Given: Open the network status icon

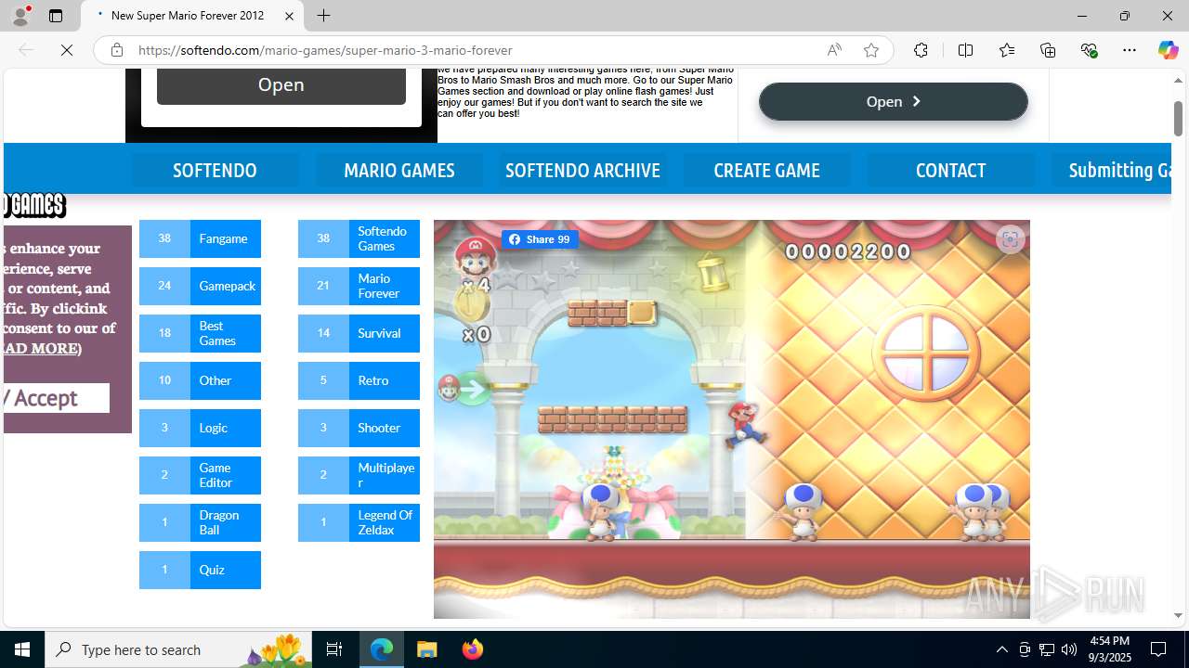Looking at the screenshot, I should pyautogui.click(x=1047, y=649).
